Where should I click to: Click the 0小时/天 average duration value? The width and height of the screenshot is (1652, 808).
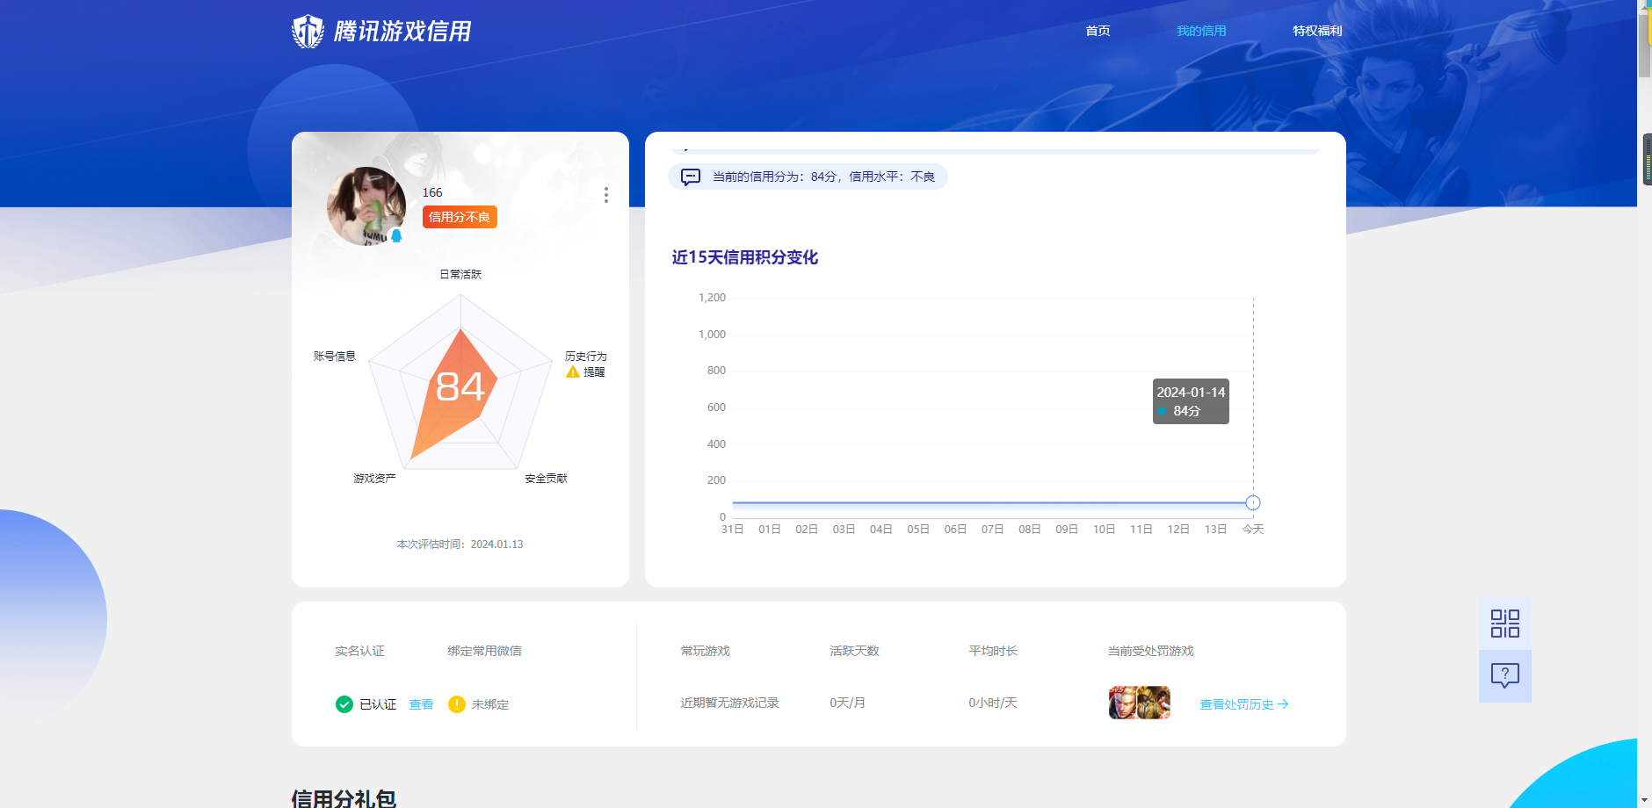[993, 703]
